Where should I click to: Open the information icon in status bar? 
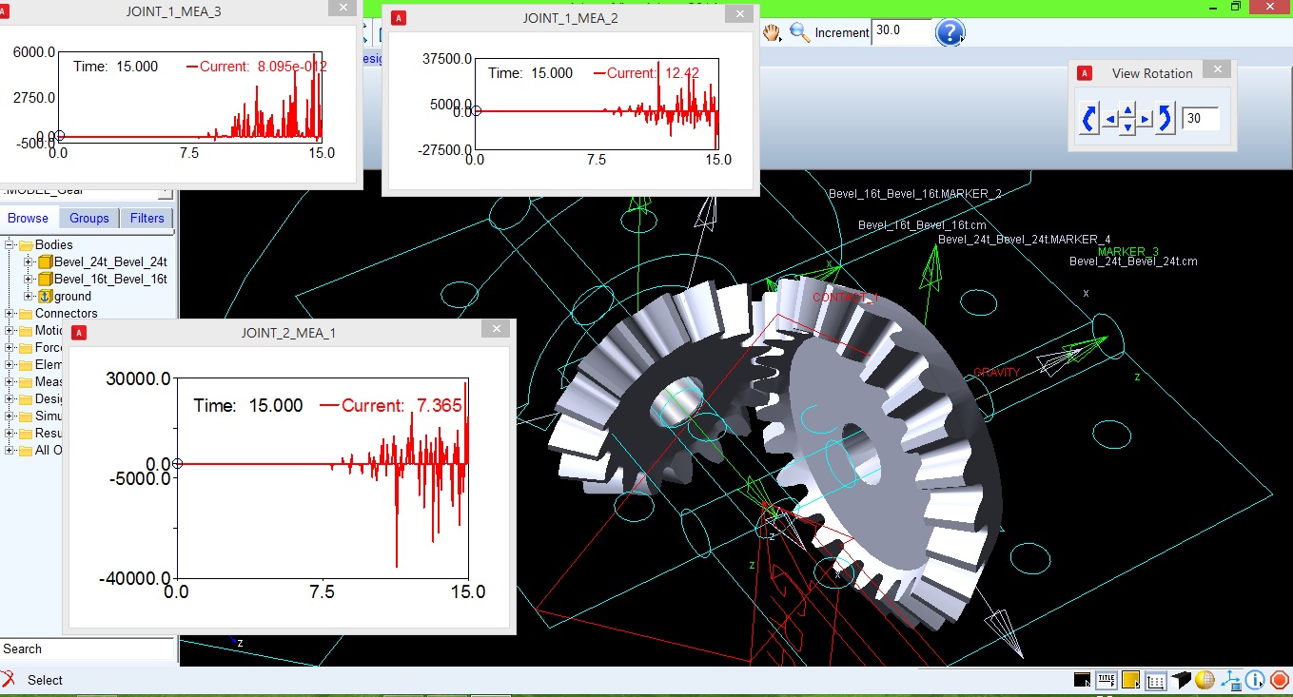pos(1254,680)
